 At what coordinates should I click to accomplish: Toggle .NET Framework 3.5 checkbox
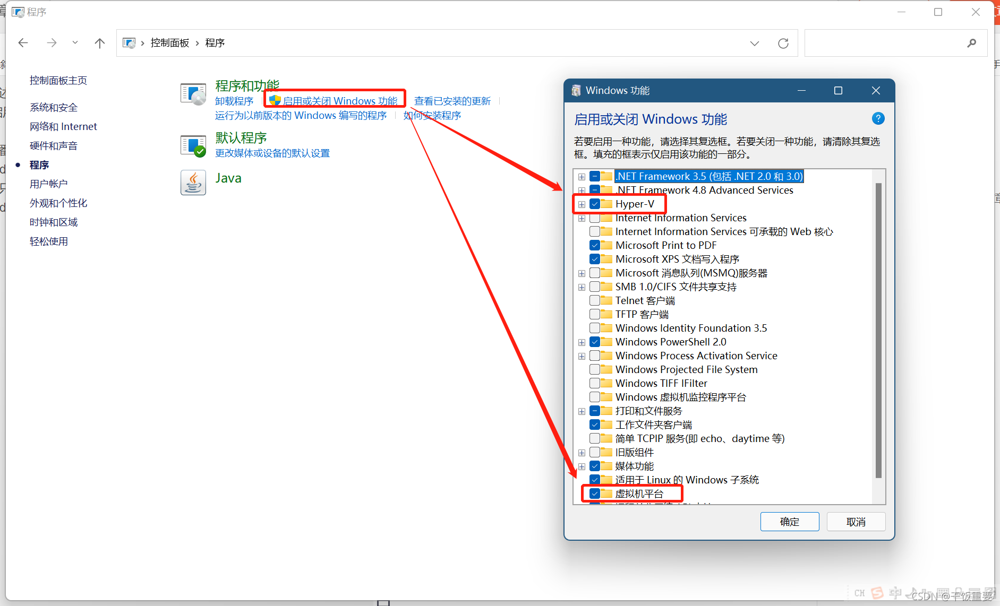[595, 176]
